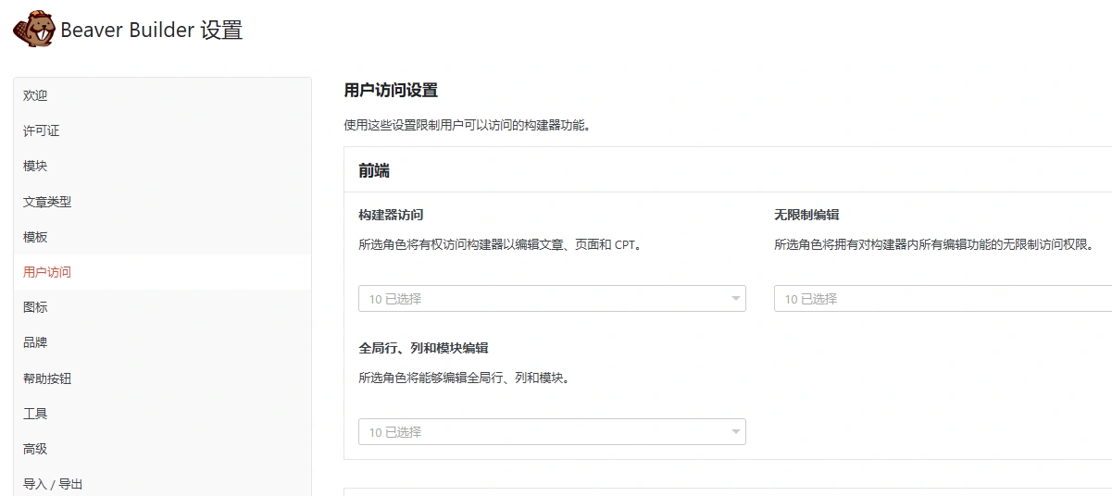This screenshot has width=1112, height=496.
Task: Click the 全局行、列和模块编辑 label
Action: pyautogui.click(x=423, y=348)
